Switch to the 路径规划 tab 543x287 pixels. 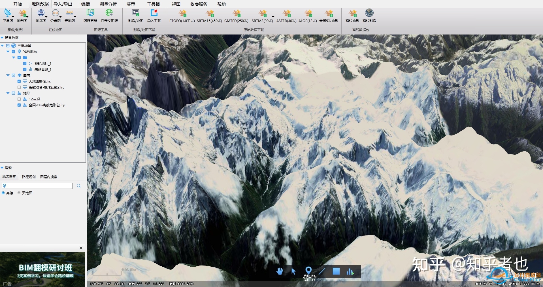[29, 177]
